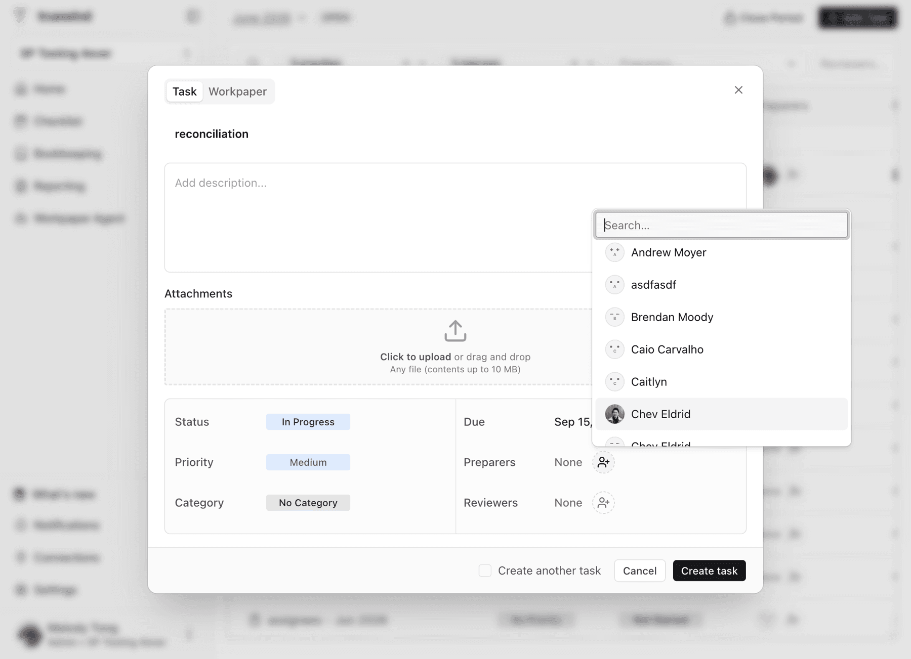Click the Create task button
The width and height of the screenshot is (911, 659).
coord(709,570)
